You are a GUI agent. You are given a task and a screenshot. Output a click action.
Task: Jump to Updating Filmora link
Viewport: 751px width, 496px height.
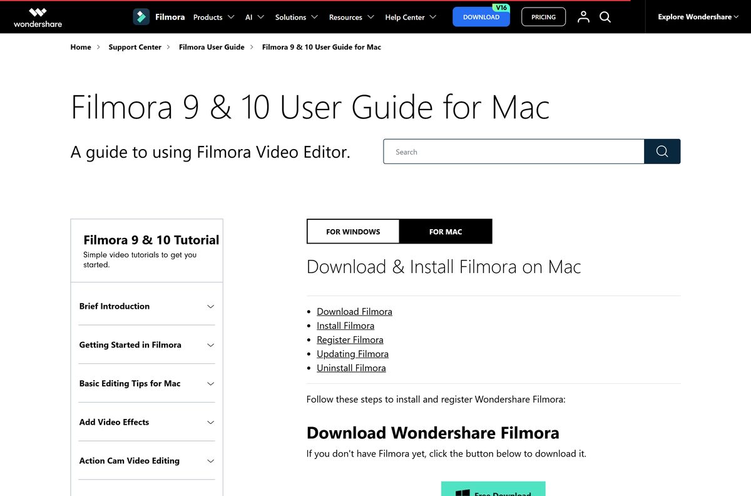pyautogui.click(x=352, y=354)
